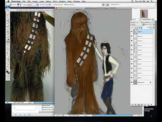The height and width of the screenshot is (122, 162).
Task: Select the Eraser tool in the toolbox
Action: 8,37
